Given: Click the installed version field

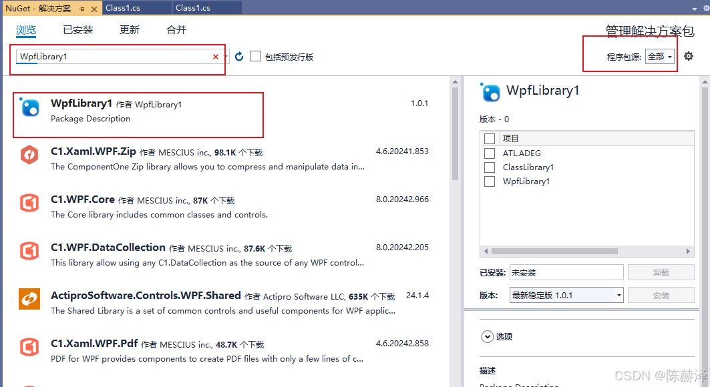Looking at the screenshot, I should point(566,273).
